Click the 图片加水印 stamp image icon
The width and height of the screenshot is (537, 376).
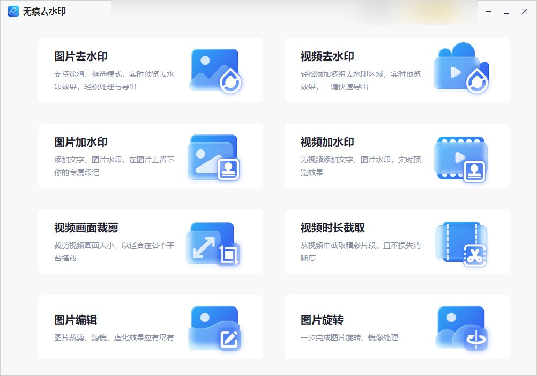[213, 156]
